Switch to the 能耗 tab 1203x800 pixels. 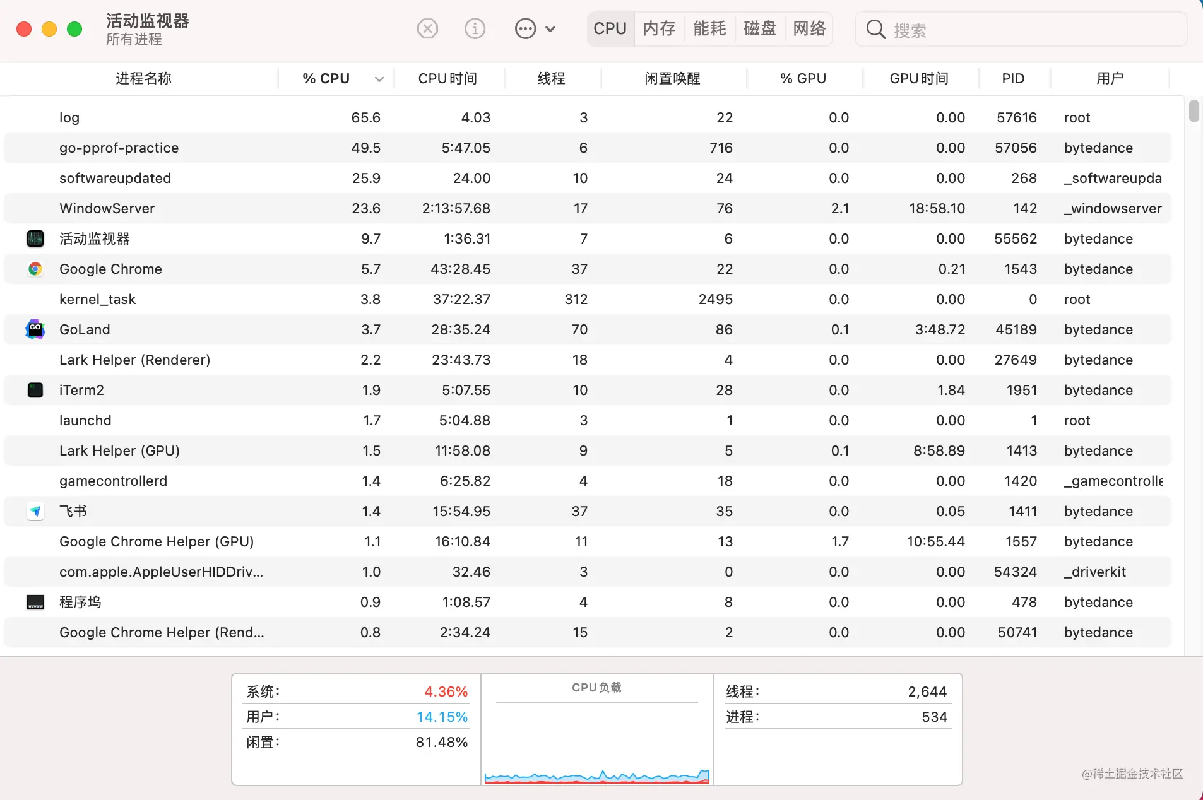click(709, 28)
